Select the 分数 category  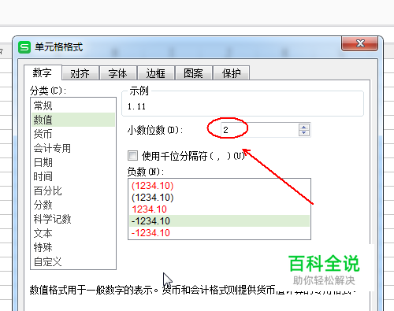click(x=73, y=205)
